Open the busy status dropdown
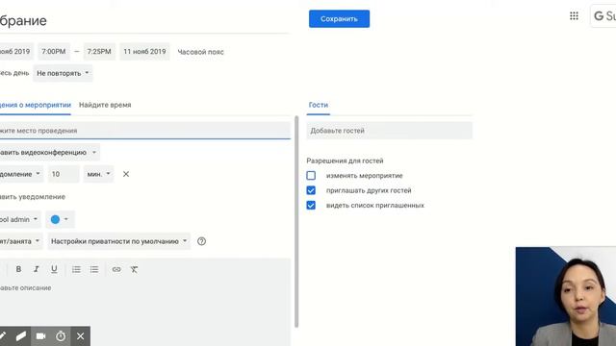Viewport: 616px width, 346px height. click(x=21, y=241)
